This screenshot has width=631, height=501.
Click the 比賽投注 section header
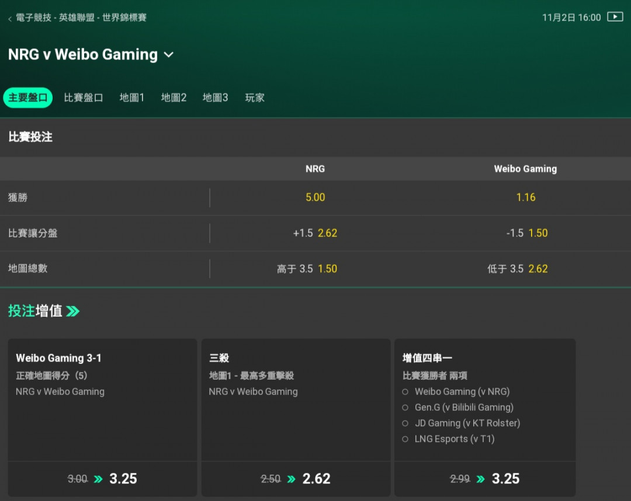point(30,137)
